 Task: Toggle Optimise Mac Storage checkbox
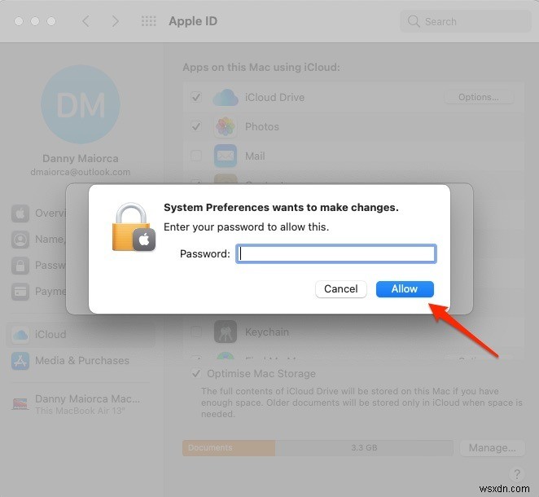pos(196,373)
